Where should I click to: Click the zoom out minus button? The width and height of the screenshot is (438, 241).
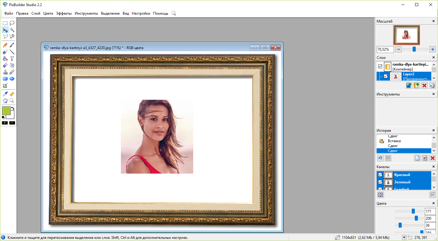(x=398, y=49)
